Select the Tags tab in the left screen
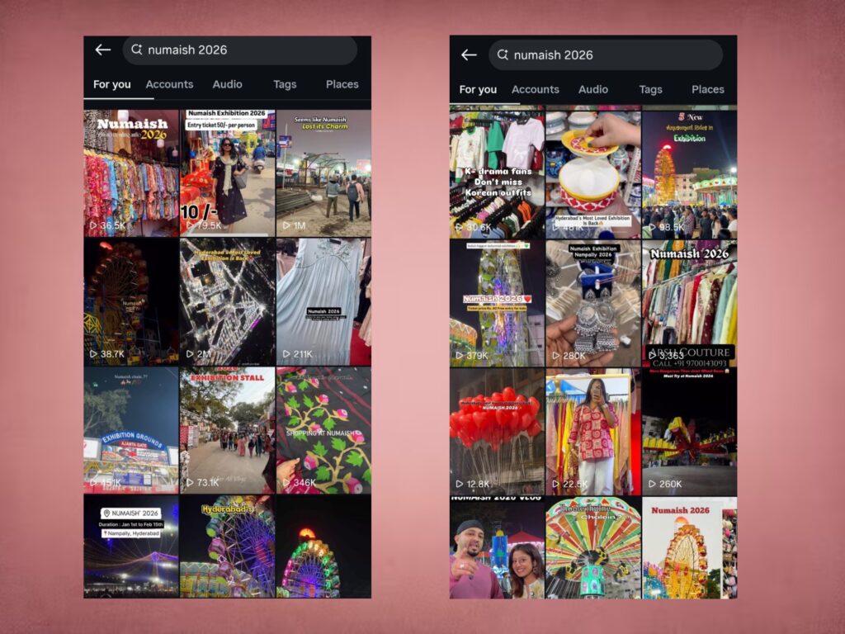This screenshot has height=634, width=845. (285, 84)
